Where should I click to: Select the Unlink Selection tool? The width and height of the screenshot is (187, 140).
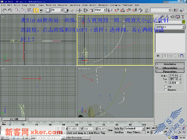pyautogui.click(x=23, y=10)
